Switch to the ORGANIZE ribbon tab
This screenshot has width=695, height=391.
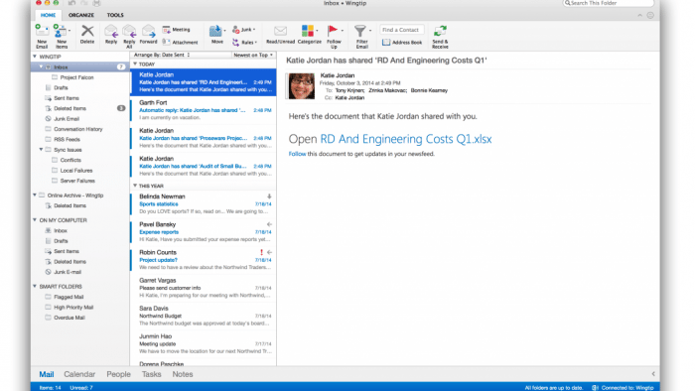click(81, 15)
